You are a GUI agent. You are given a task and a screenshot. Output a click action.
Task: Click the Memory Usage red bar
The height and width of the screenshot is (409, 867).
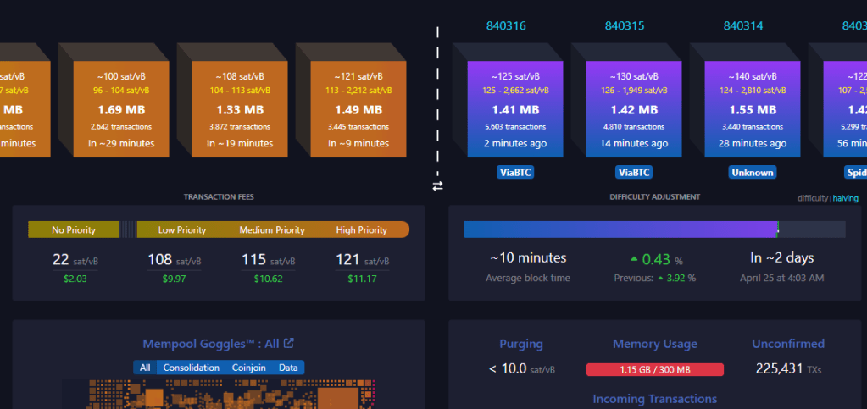654,369
